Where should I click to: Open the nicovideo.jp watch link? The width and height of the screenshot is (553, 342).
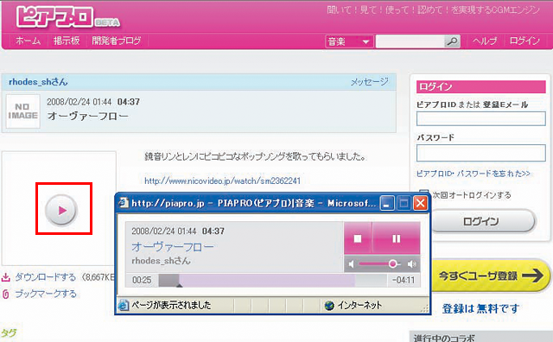pos(222,180)
